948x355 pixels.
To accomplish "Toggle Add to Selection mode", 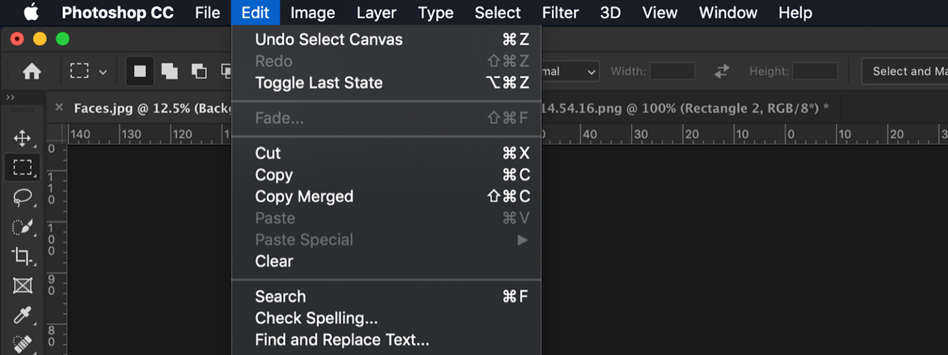I will (x=169, y=72).
